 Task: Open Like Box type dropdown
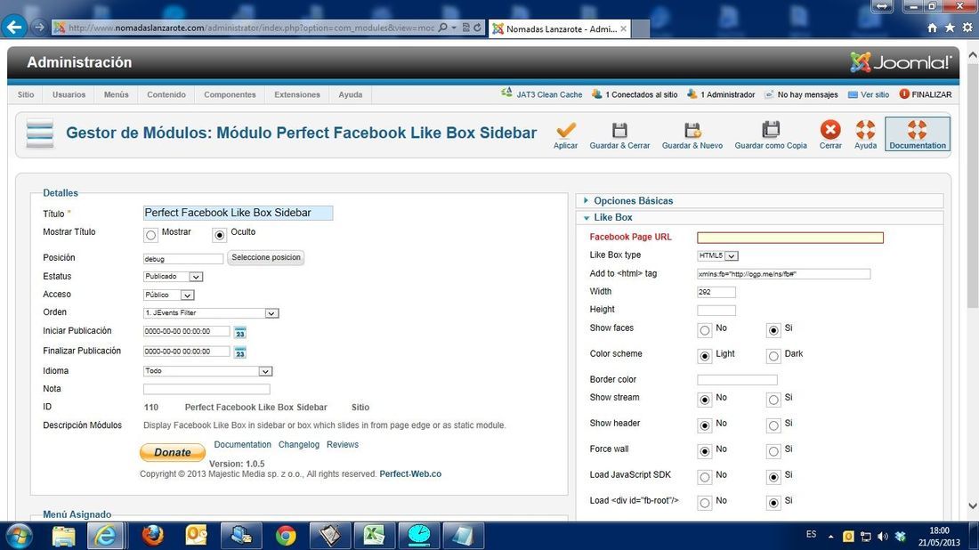pos(717,255)
